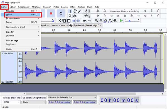Screen dimensions: 167x109
Task: Click the recording meter to start monitoring
Action: (124, 11)
